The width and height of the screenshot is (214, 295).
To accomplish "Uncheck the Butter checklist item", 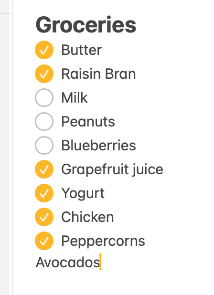I will click(x=44, y=50).
